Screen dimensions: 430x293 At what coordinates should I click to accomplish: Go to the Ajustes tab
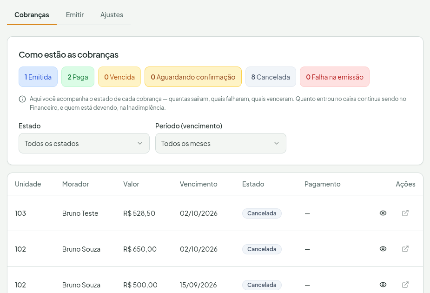112,15
